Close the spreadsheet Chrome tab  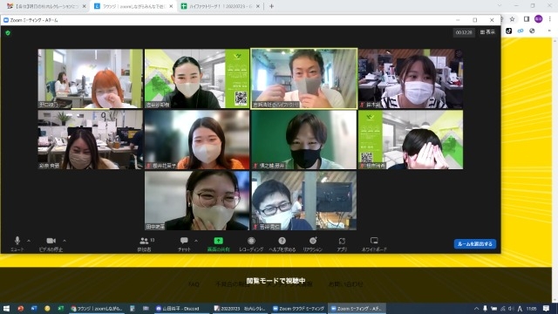point(258,6)
